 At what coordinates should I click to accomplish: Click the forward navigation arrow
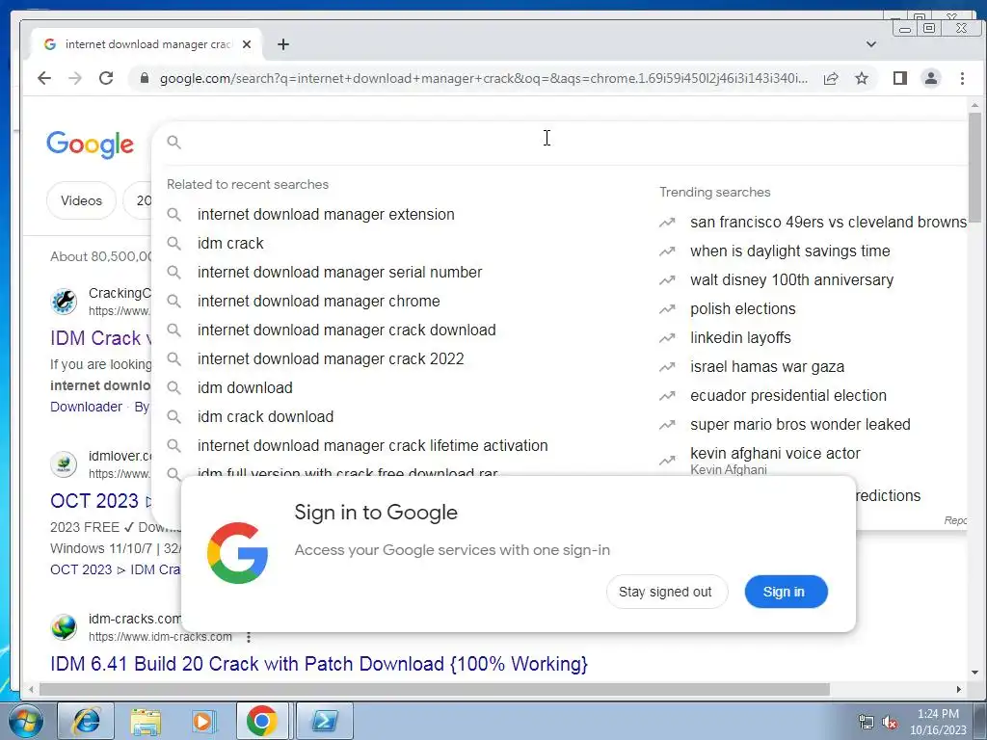pos(75,78)
